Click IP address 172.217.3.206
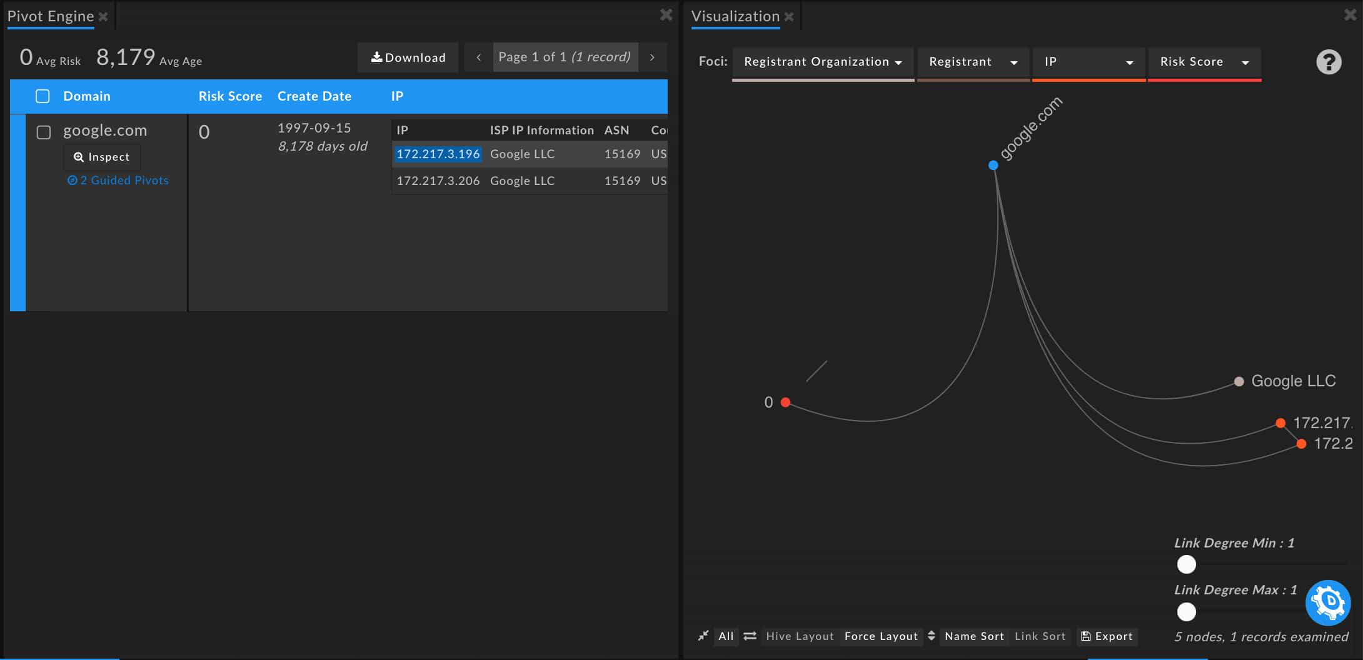This screenshot has width=1363, height=660. click(438, 181)
